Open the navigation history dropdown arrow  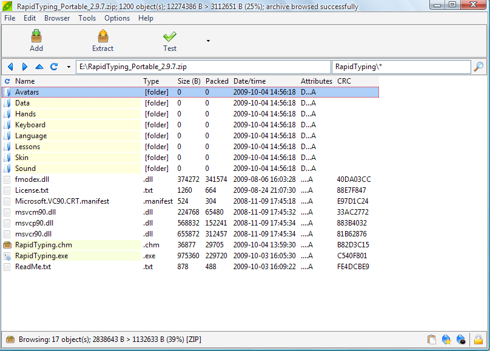(x=69, y=67)
